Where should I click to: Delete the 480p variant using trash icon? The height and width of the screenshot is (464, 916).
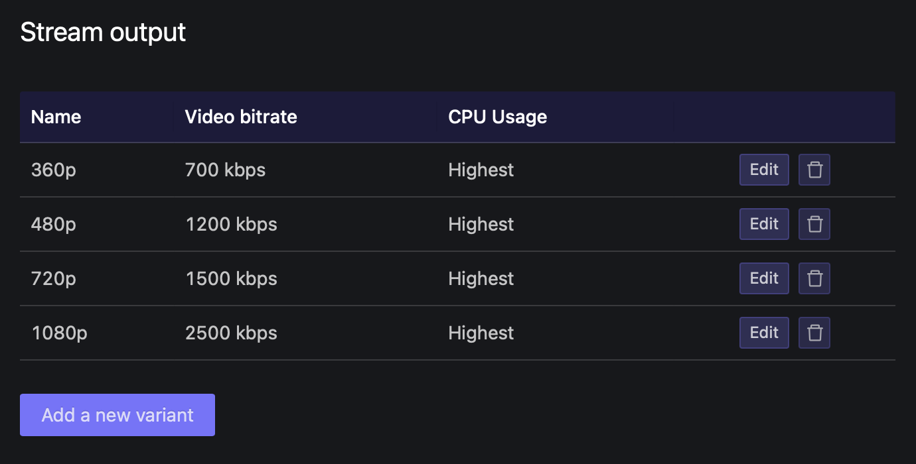[x=814, y=224]
